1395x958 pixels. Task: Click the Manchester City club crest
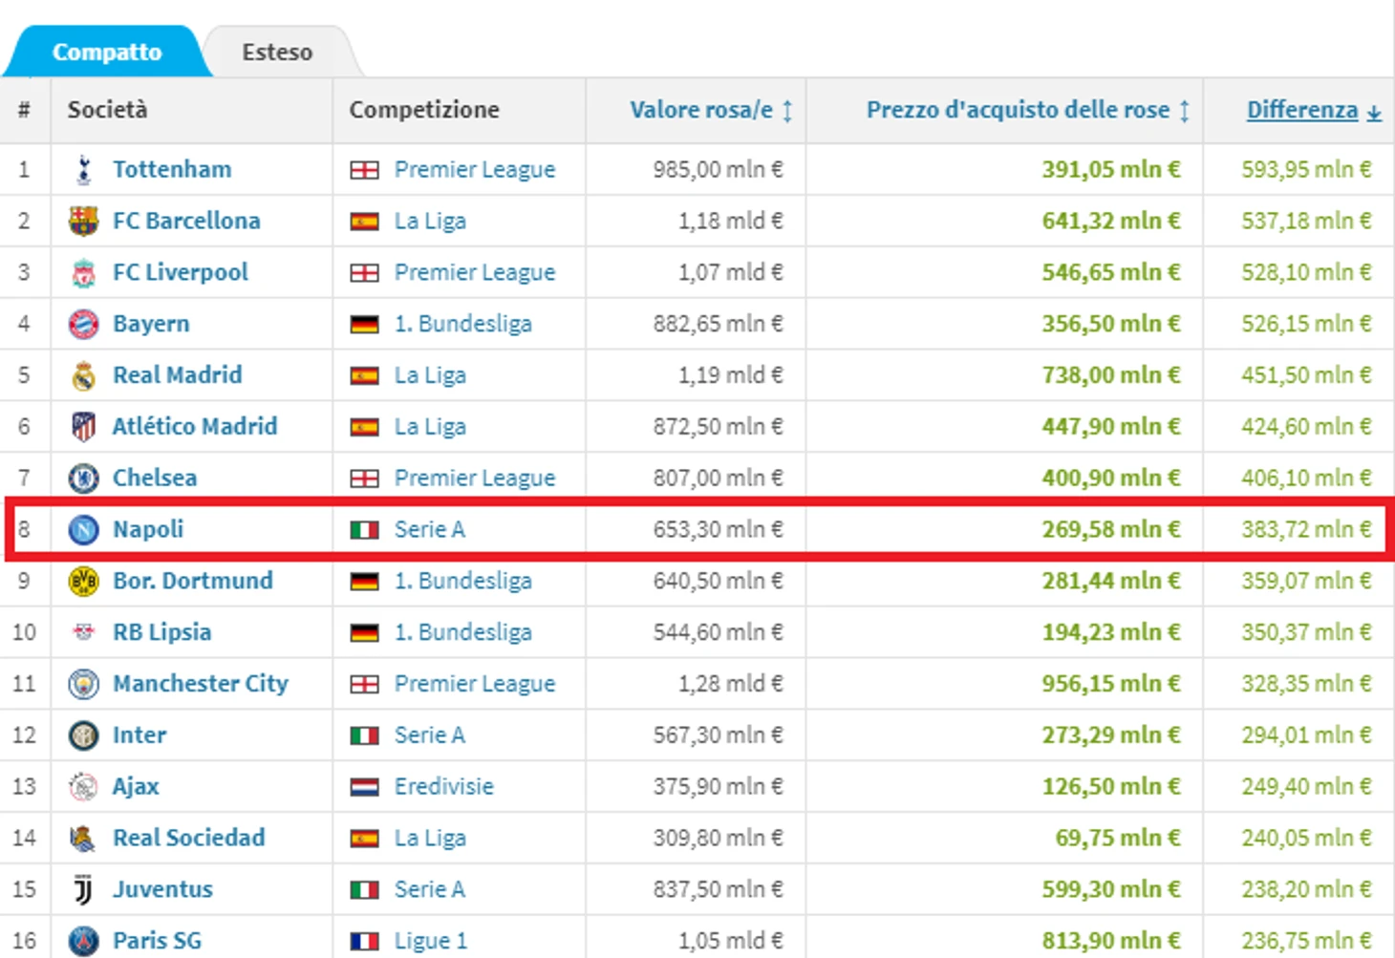84,684
